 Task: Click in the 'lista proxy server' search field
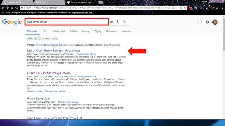click(x=66, y=22)
